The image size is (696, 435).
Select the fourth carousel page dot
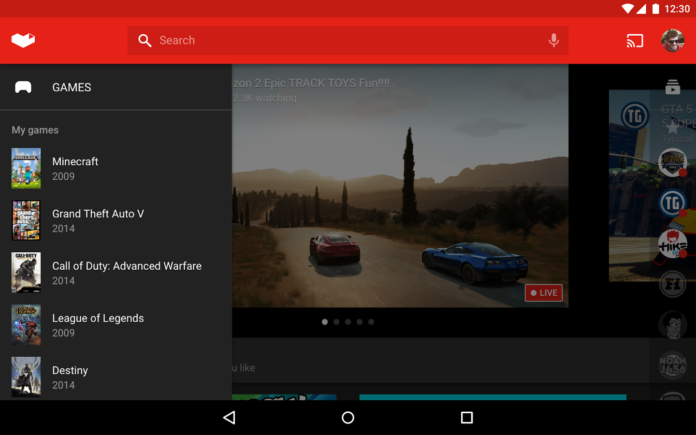pos(360,322)
